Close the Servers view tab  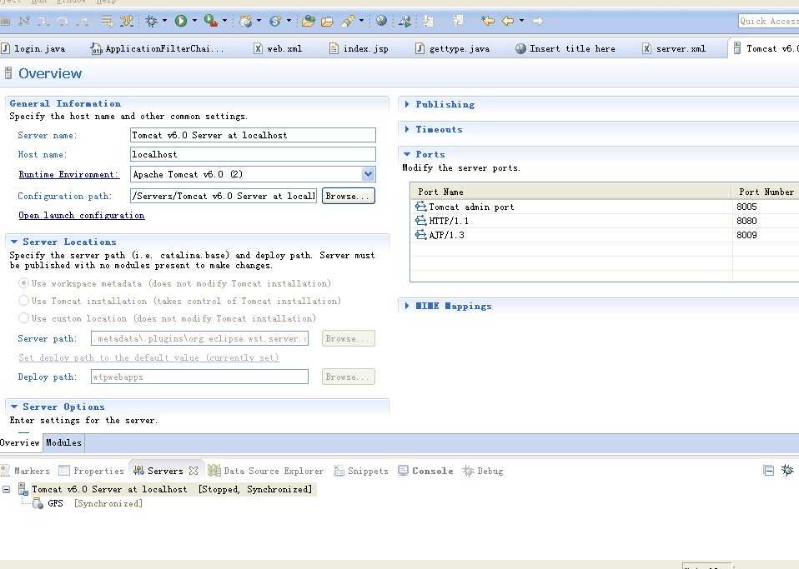193,471
